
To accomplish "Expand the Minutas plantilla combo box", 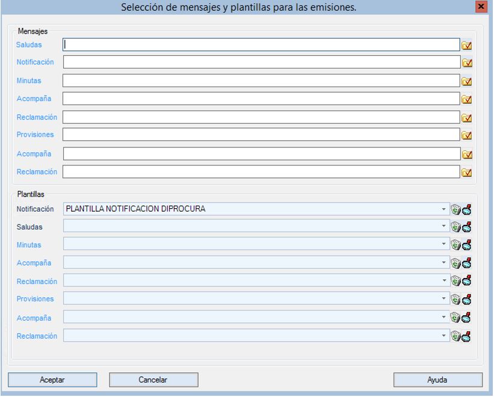I will tap(445, 245).
